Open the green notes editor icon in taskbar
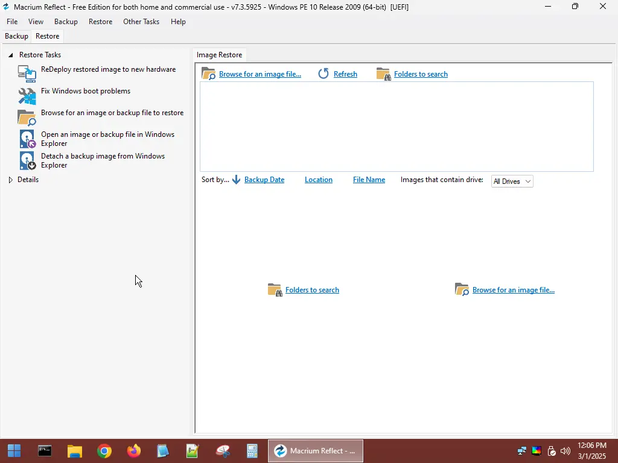Image resolution: width=618 pixels, height=463 pixels. (x=193, y=451)
